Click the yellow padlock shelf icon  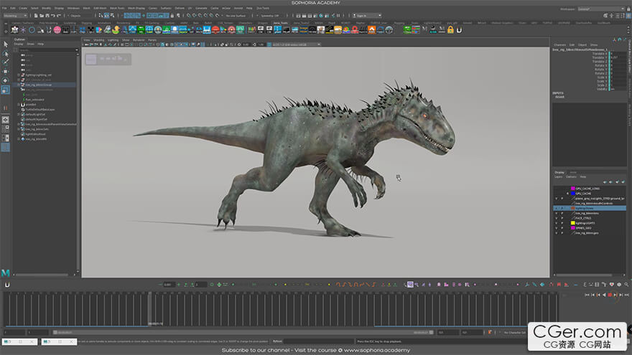[450, 30]
